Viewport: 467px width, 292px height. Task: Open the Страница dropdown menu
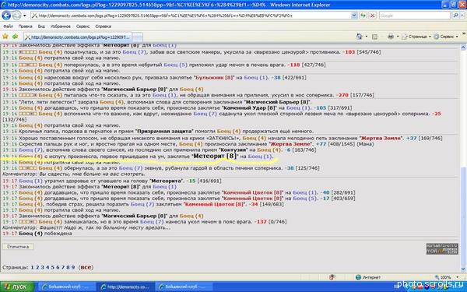tap(416, 37)
